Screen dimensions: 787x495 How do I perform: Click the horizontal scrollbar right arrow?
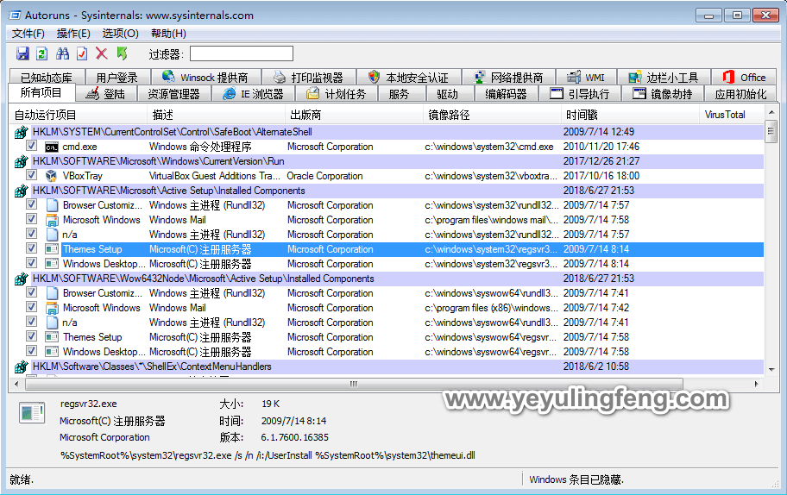(x=757, y=384)
